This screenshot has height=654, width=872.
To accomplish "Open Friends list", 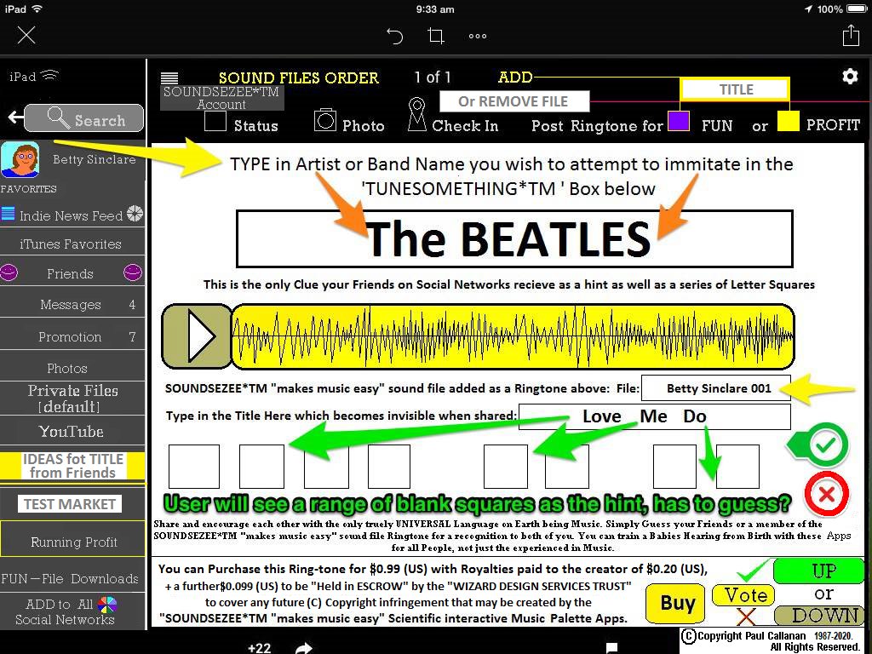I will [70, 273].
